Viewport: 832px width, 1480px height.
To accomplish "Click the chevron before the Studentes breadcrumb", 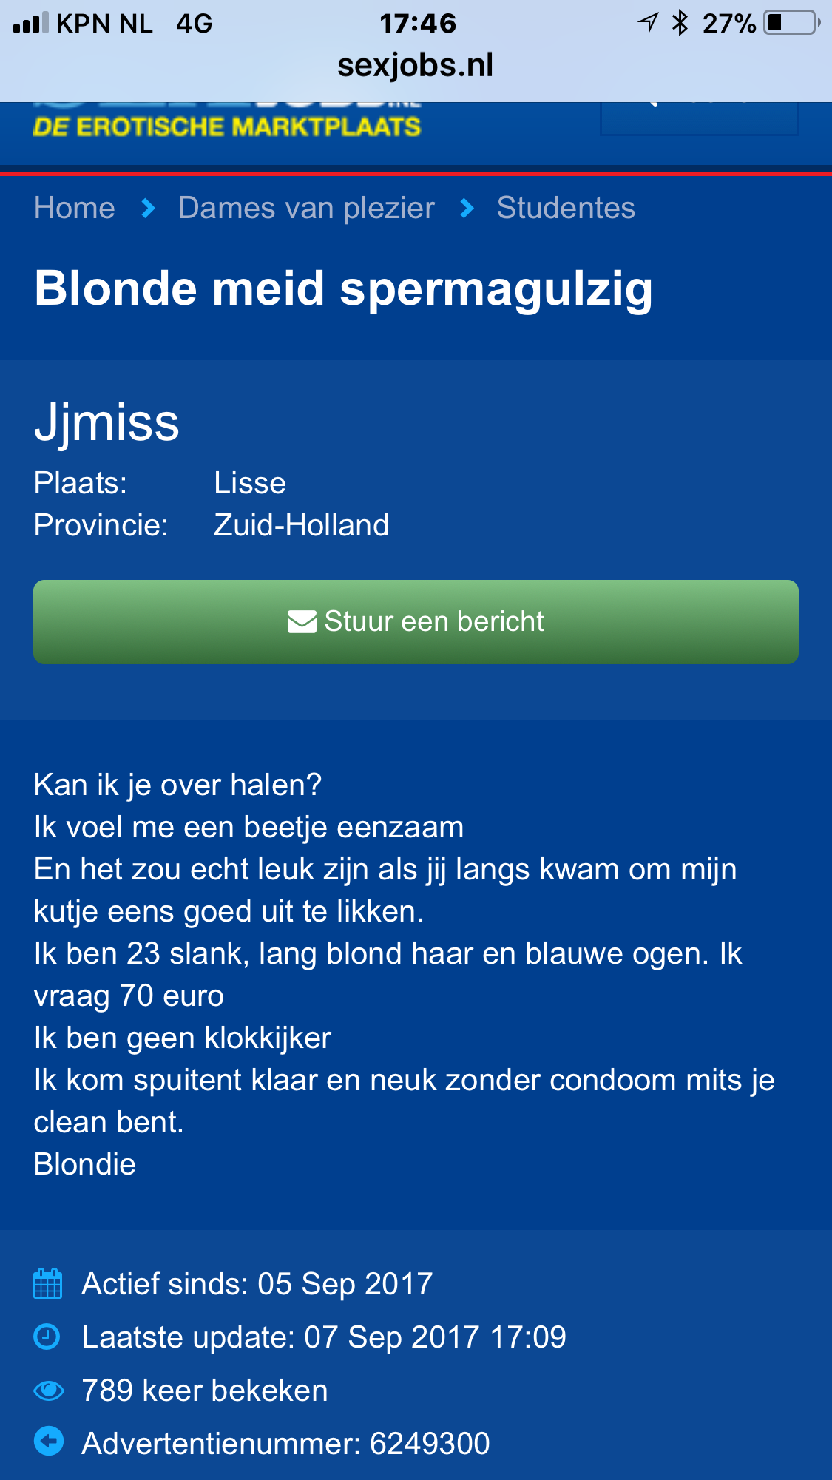I will [x=467, y=209].
